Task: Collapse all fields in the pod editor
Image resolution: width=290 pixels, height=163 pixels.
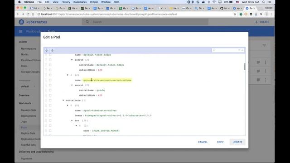Action: [x=52, y=50]
